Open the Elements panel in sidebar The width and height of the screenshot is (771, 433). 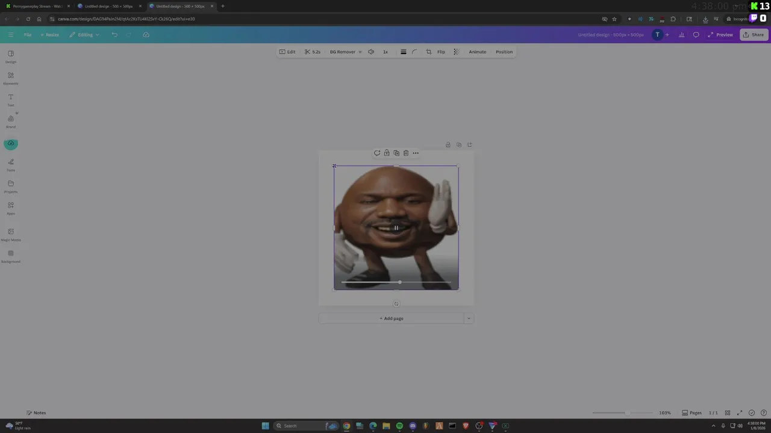point(11,78)
